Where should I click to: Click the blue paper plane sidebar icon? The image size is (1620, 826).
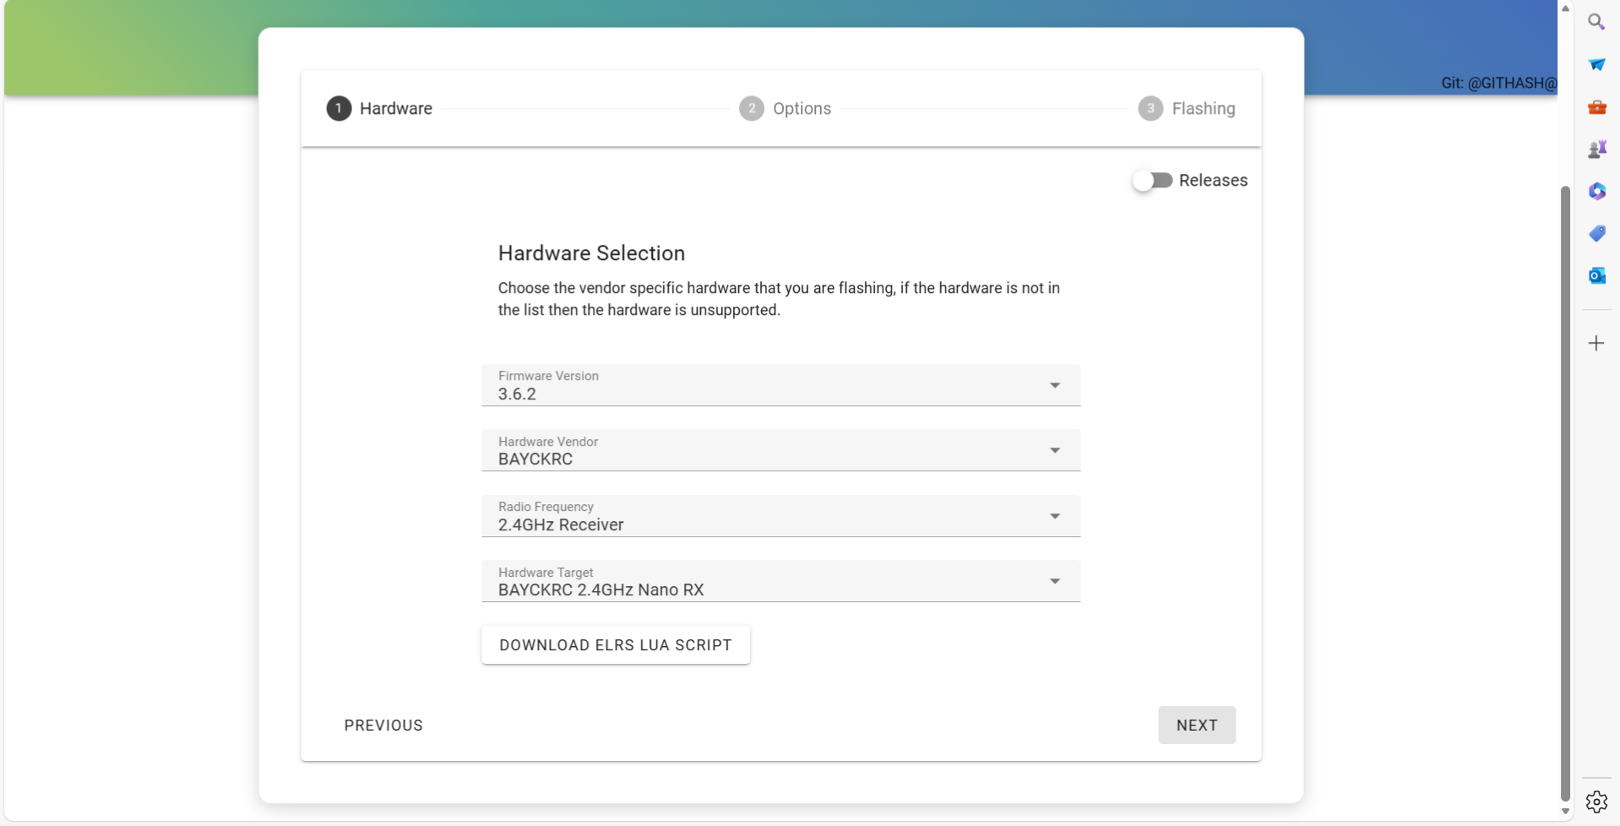coord(1596,65)
